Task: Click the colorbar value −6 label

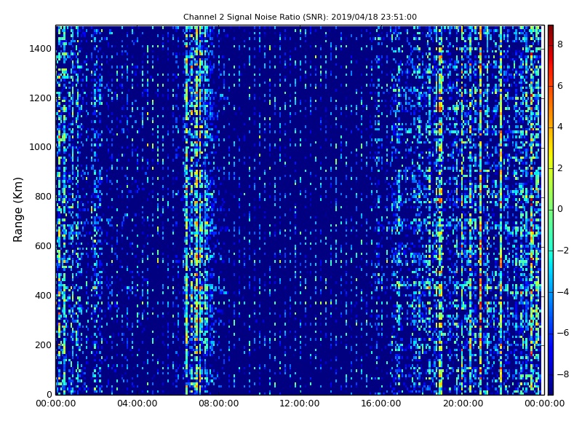Action: click(563, 333)
